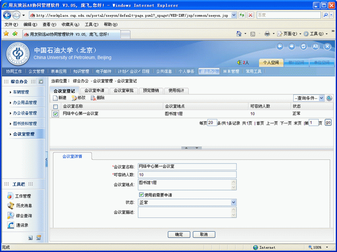This screenshot has width=337, height=252.
Task: Open 历史消息 in the toolbar panel
Action: coord(11,206)
